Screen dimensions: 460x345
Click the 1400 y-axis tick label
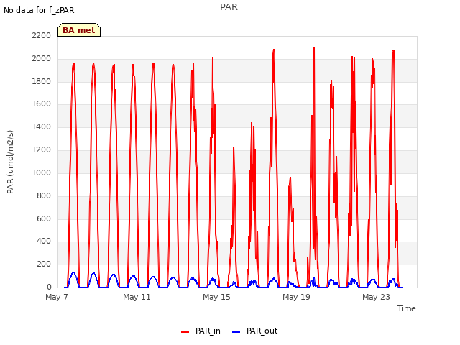click(x=42, y=126)
